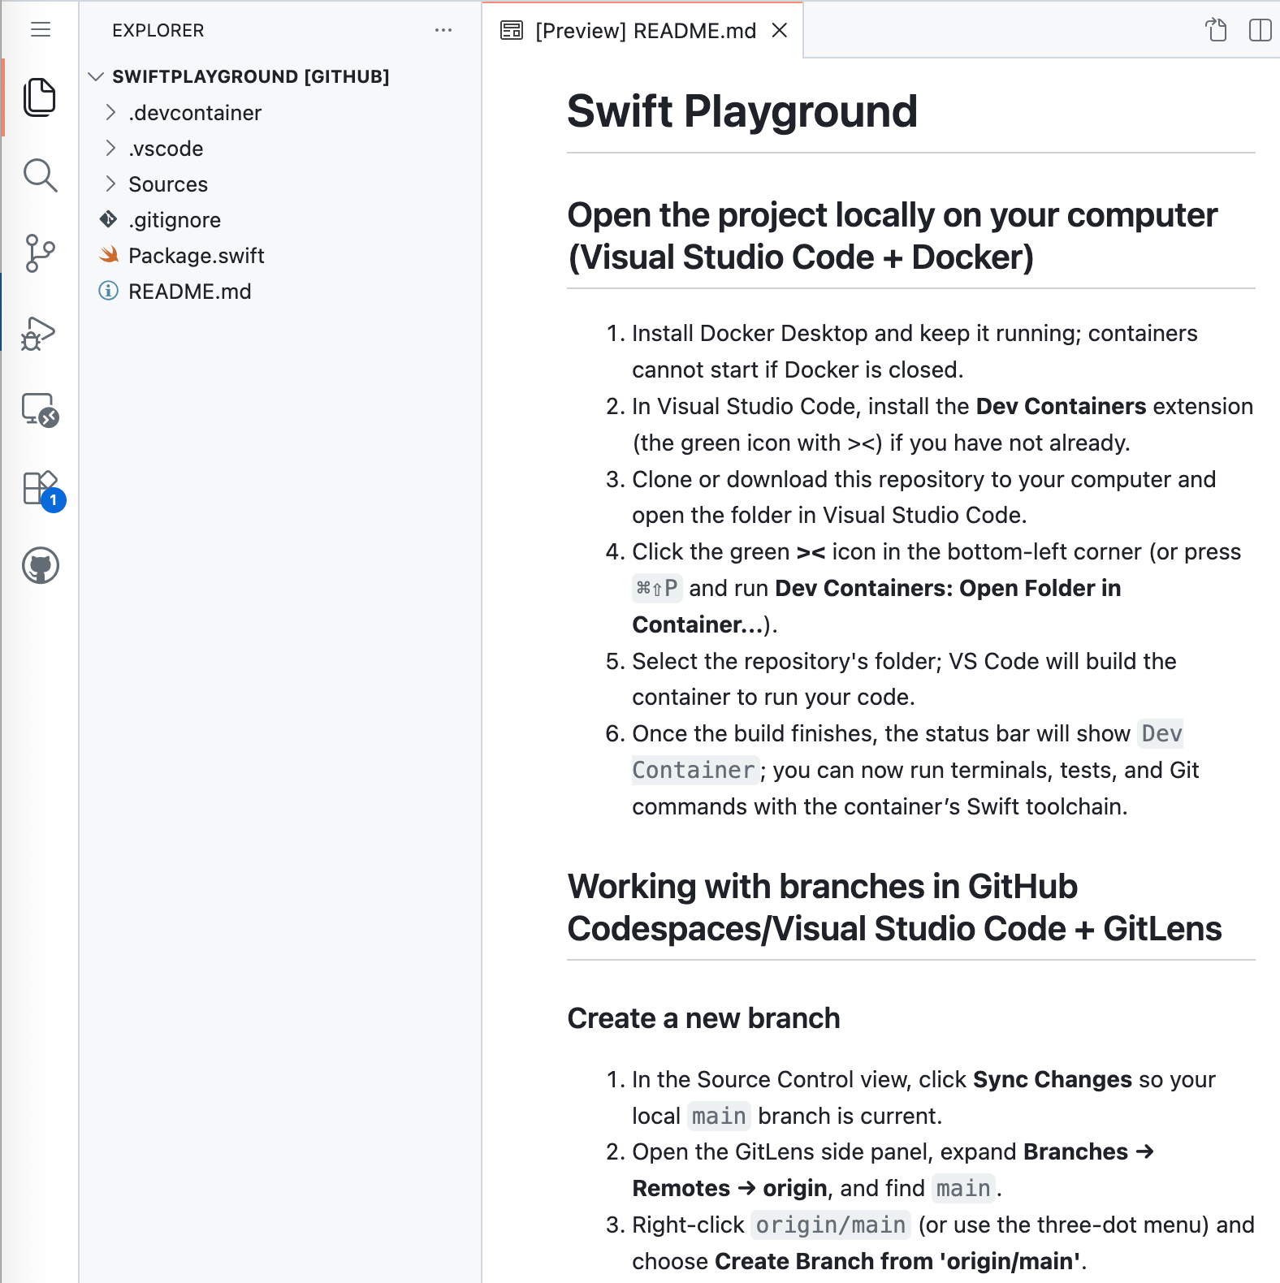Click the "Select the repository's folder" step
This screenshot has width=1280, height=1283.
pos(904,679)
